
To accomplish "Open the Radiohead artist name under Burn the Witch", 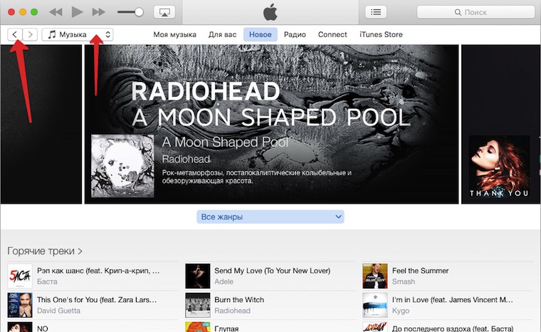I will [233, 311].
